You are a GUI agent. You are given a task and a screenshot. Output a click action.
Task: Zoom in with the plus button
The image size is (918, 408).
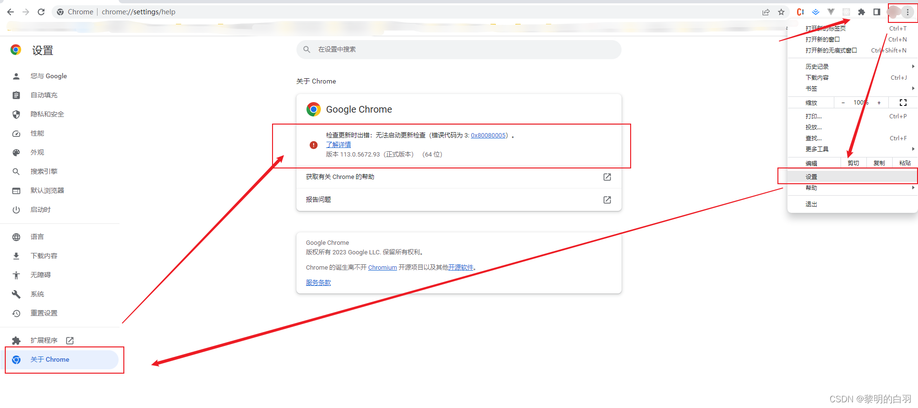[879, 103]
